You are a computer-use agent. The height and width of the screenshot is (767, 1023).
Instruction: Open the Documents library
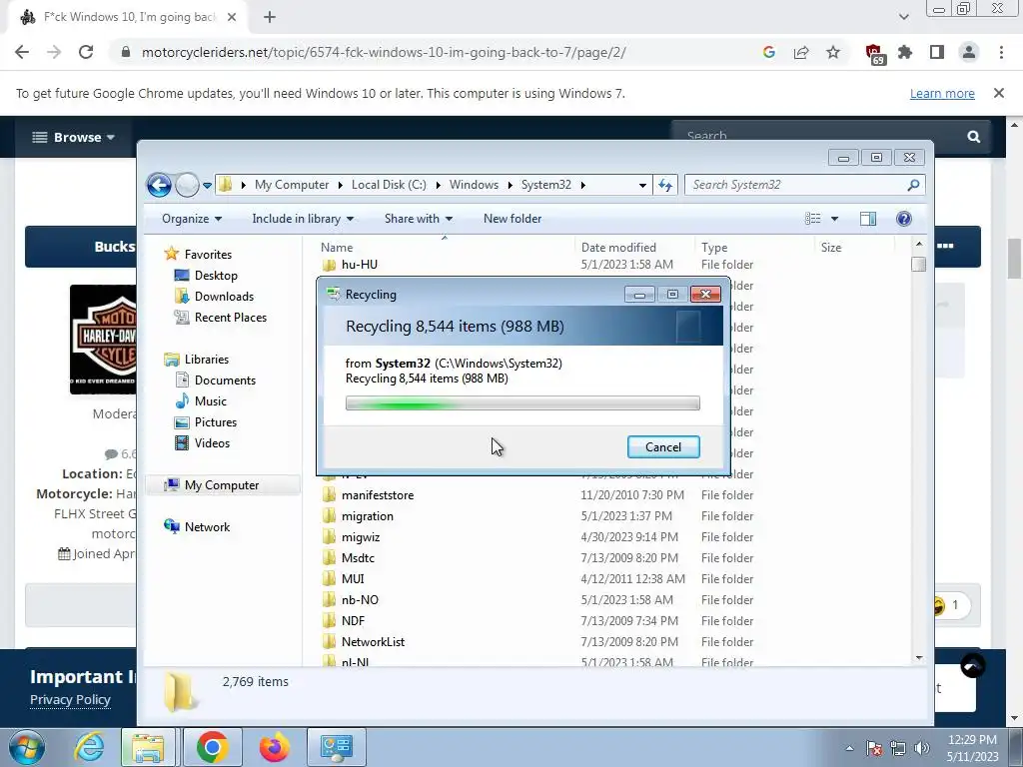(x=225, y=381)
